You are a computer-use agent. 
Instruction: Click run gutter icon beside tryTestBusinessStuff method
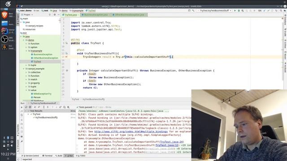click(66, 54)
